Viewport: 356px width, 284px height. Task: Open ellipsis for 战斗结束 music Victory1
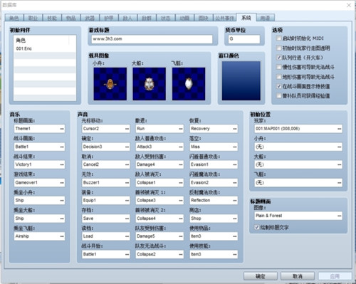point(62,164)
